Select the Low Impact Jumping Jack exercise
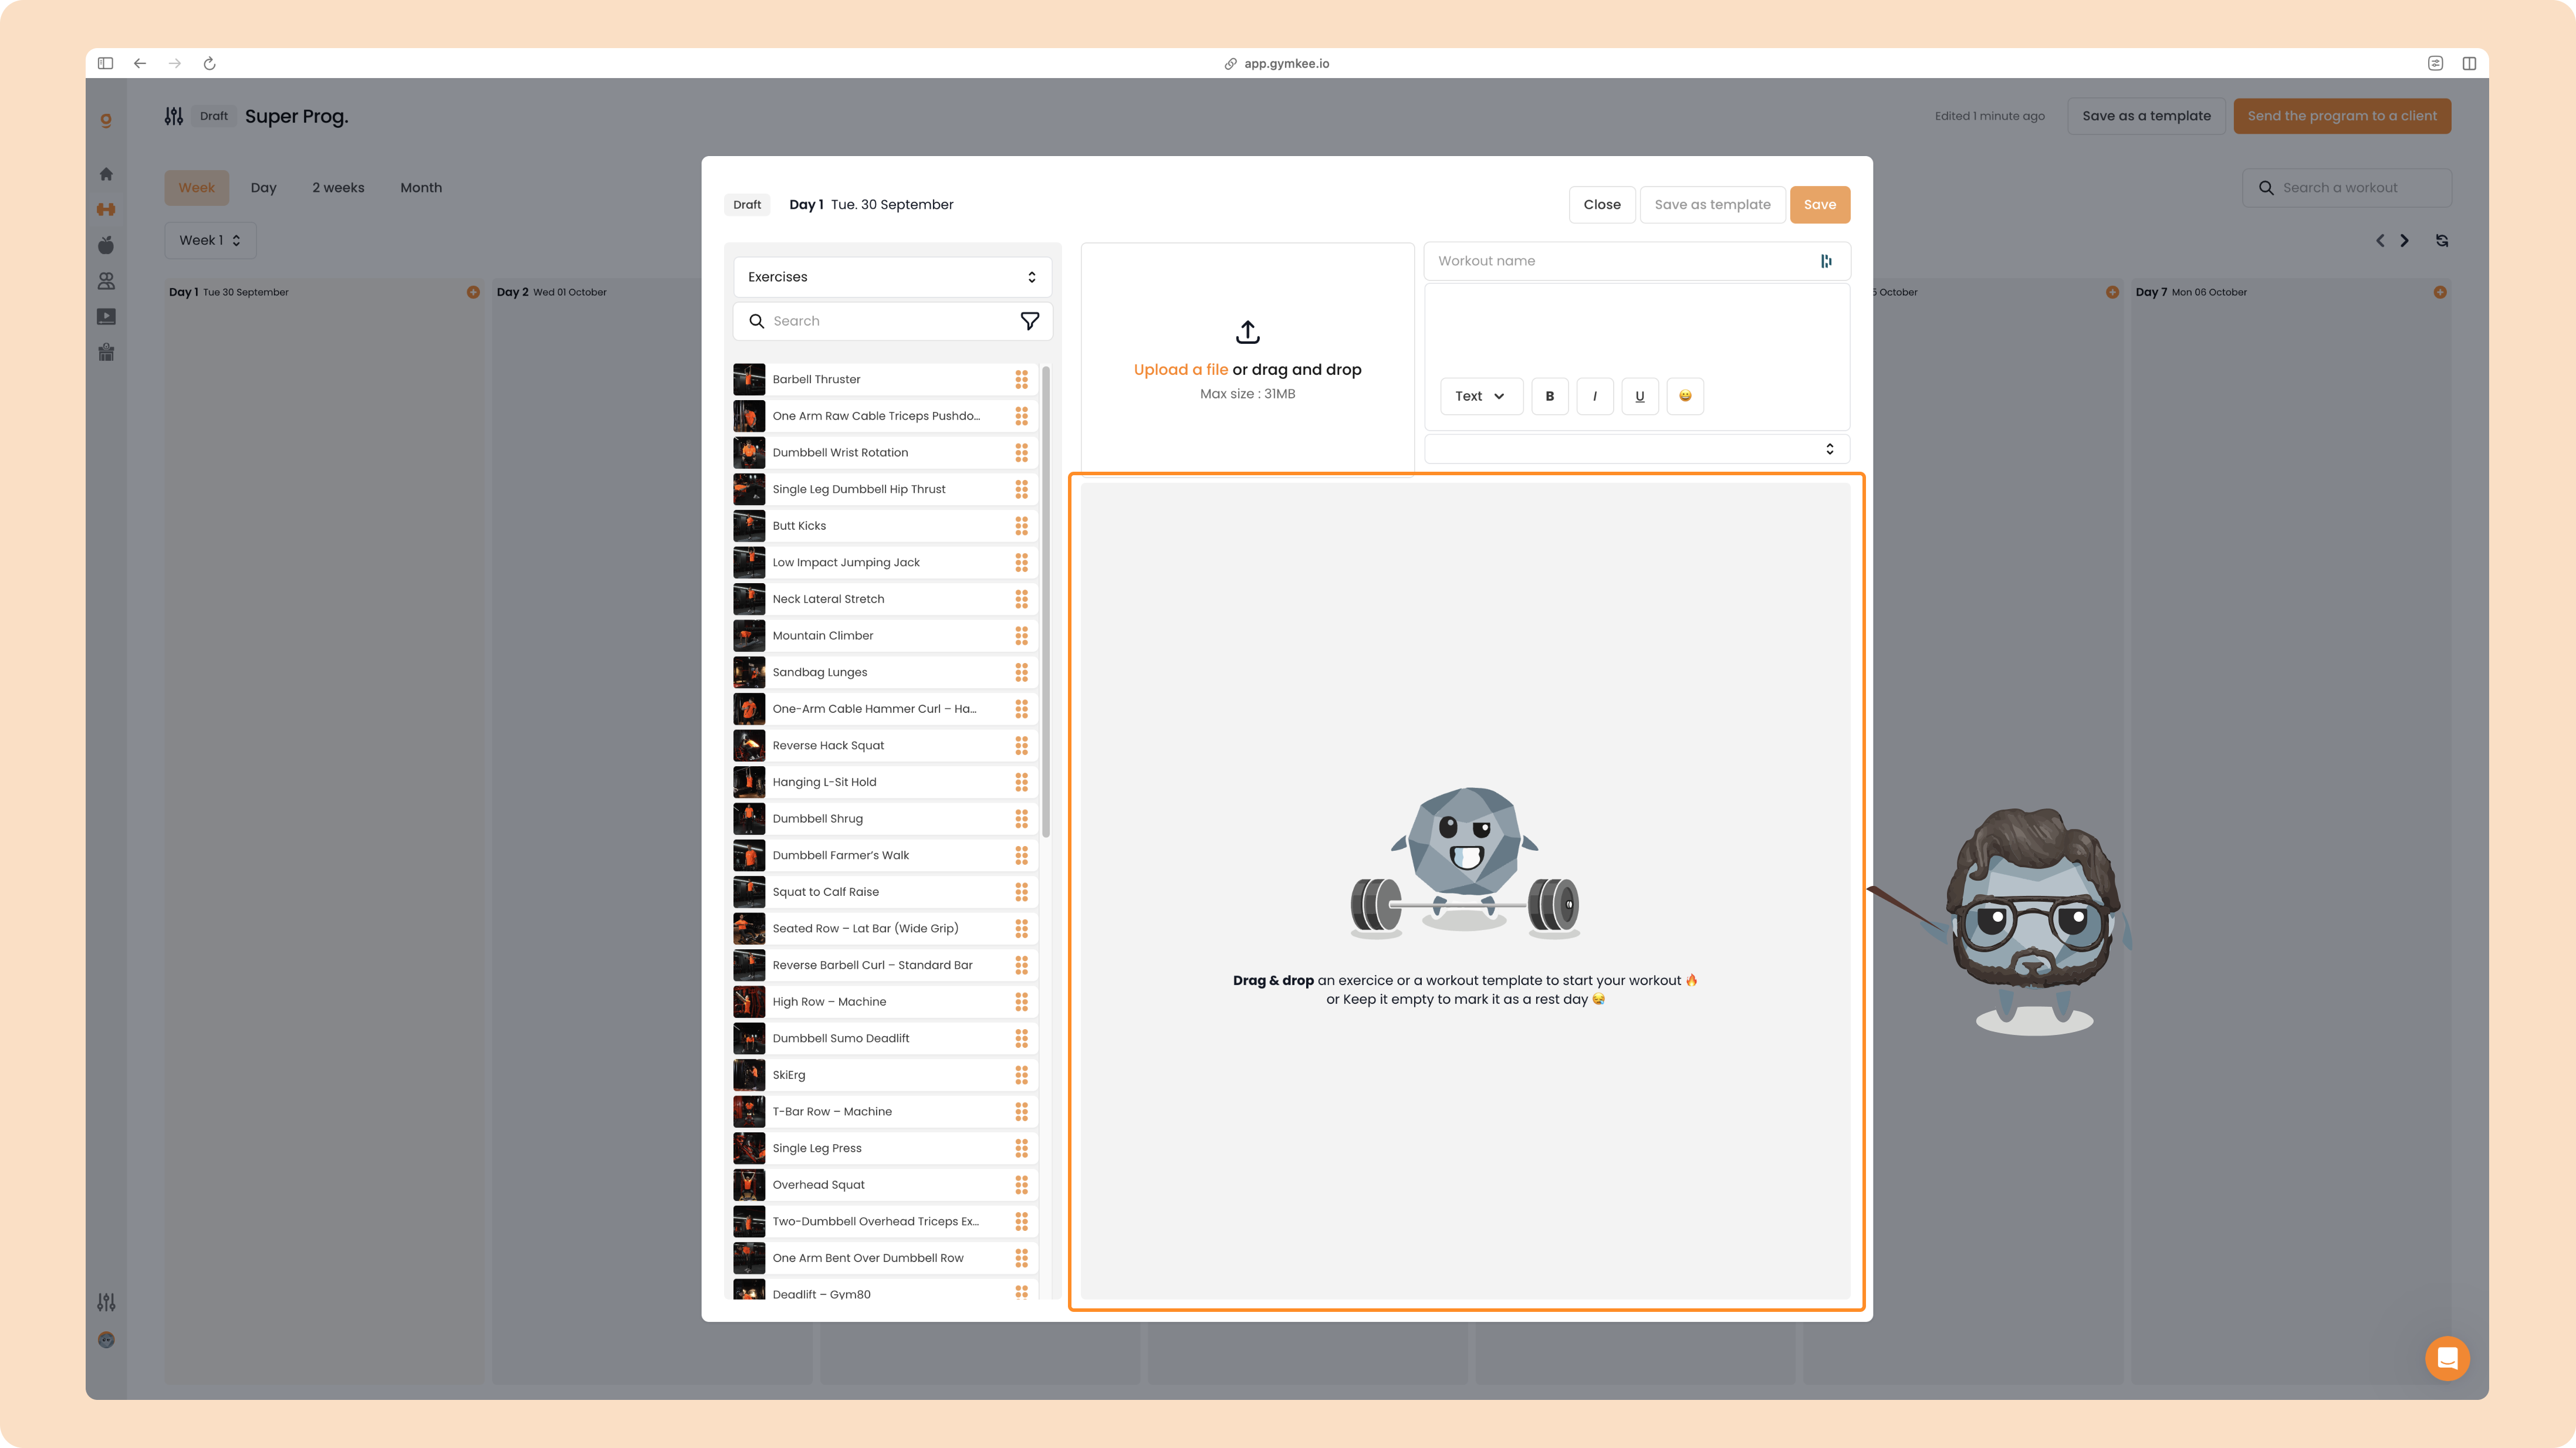Viewport: 2576px width, 1448px height. (885, 563)
